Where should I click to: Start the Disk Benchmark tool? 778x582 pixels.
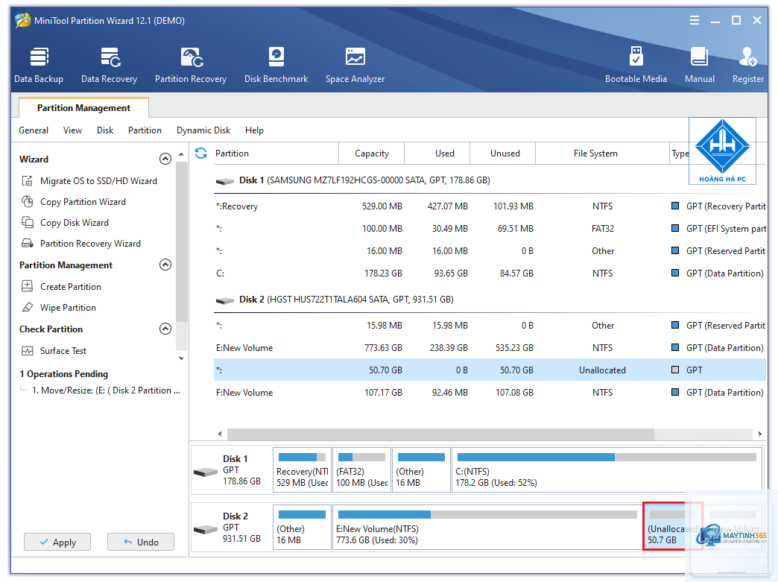click(276, 65)
